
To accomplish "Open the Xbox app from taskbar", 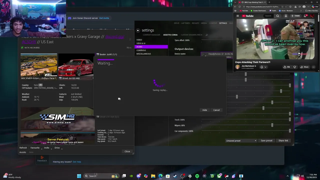I will (x=219, y=176).
